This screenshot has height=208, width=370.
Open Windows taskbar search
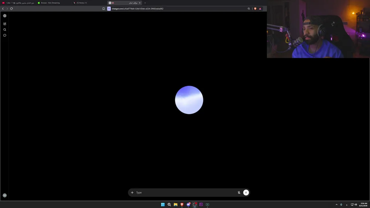[169, 205]
